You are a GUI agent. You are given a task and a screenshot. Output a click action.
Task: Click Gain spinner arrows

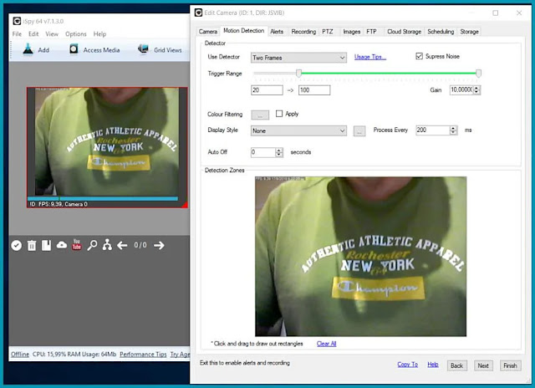(477, 90)
